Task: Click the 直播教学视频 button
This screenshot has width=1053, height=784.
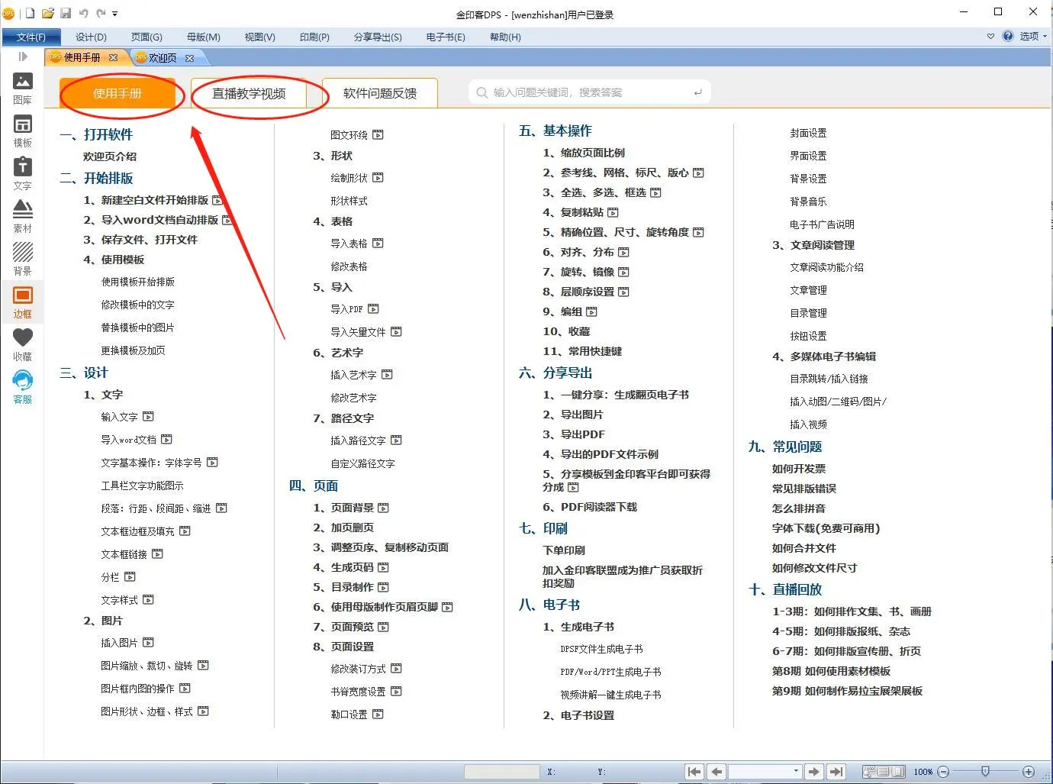Action: [249, 93]
